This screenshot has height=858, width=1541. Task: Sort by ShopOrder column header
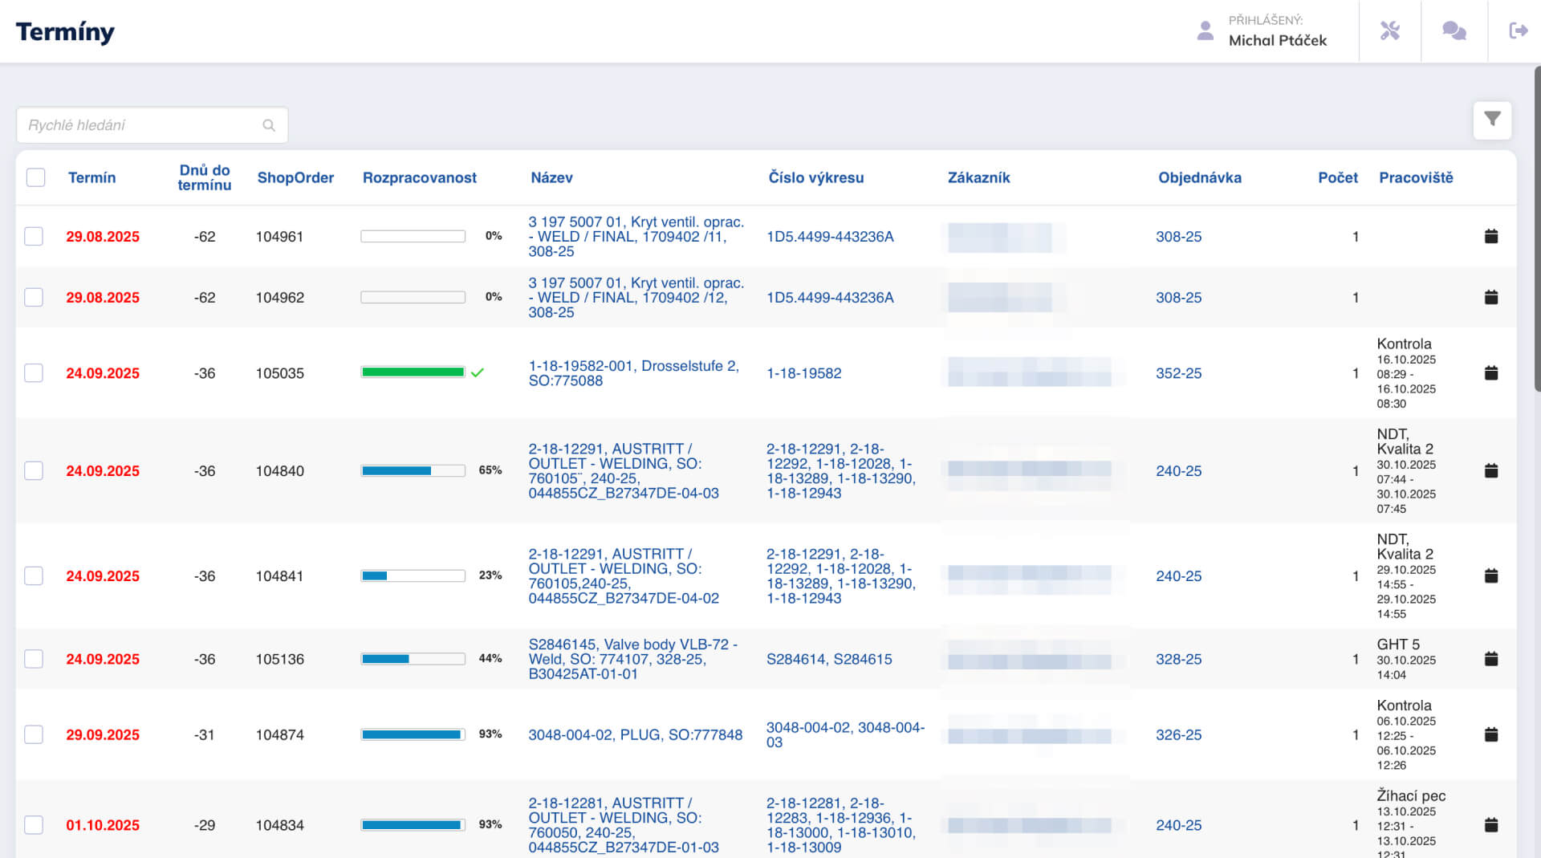point(295,177)
